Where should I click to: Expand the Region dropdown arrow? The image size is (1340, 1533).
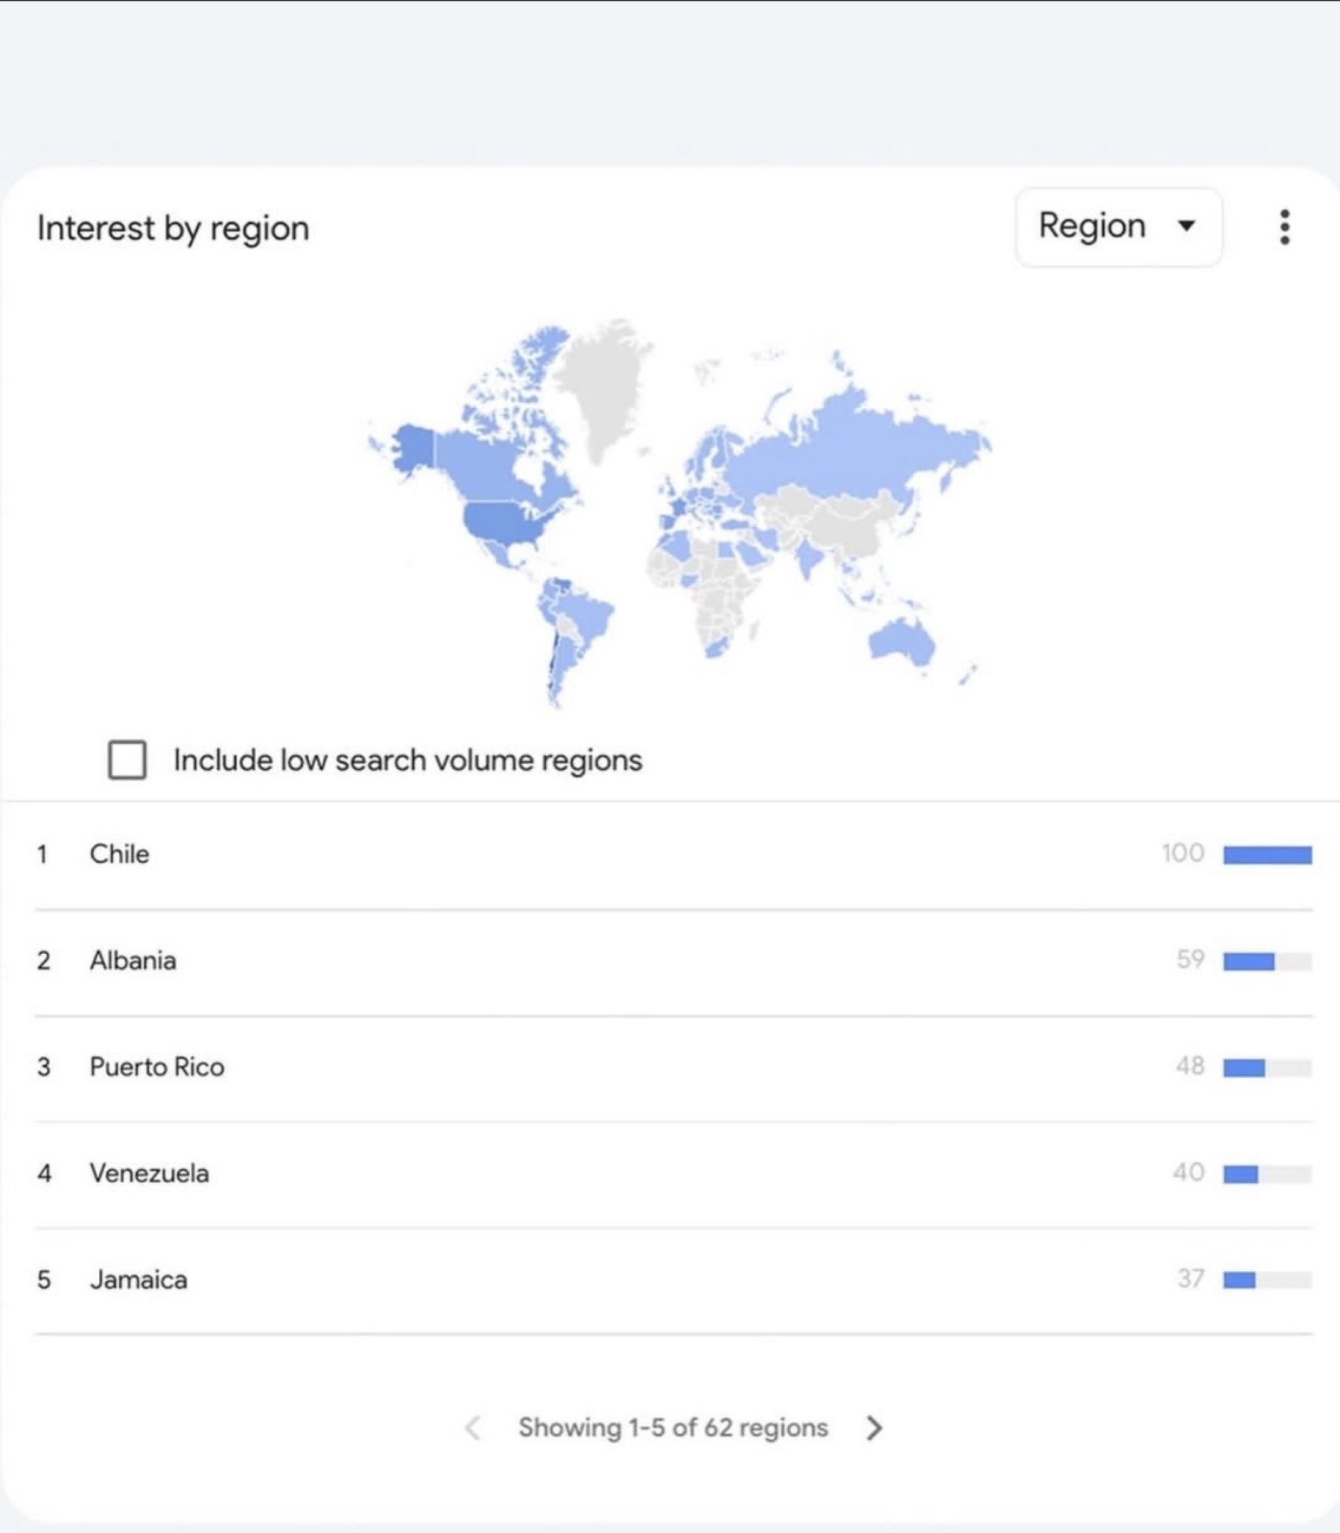(x=1186, y=226)
